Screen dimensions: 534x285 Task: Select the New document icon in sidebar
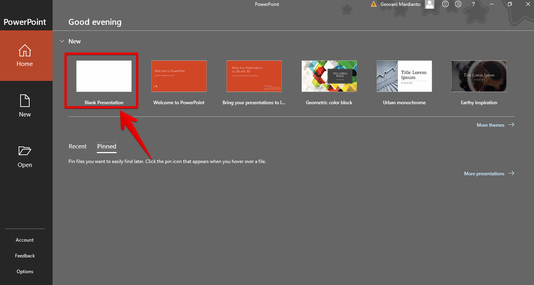click(25, 101)
